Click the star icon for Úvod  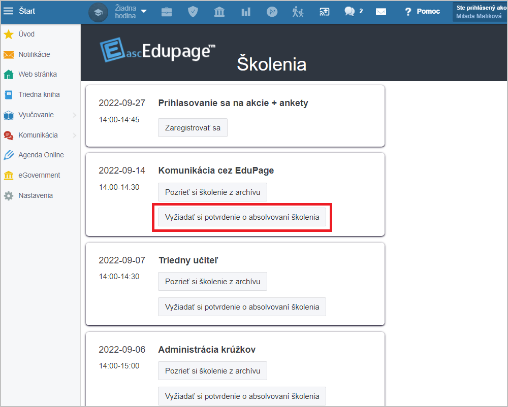tap(9, 34)
